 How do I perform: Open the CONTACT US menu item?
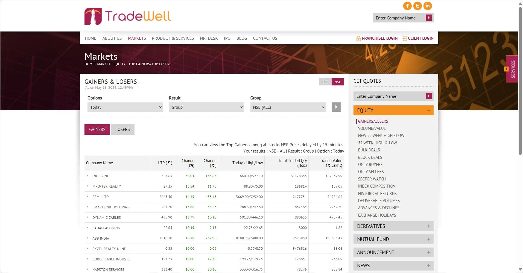(265, 38)
